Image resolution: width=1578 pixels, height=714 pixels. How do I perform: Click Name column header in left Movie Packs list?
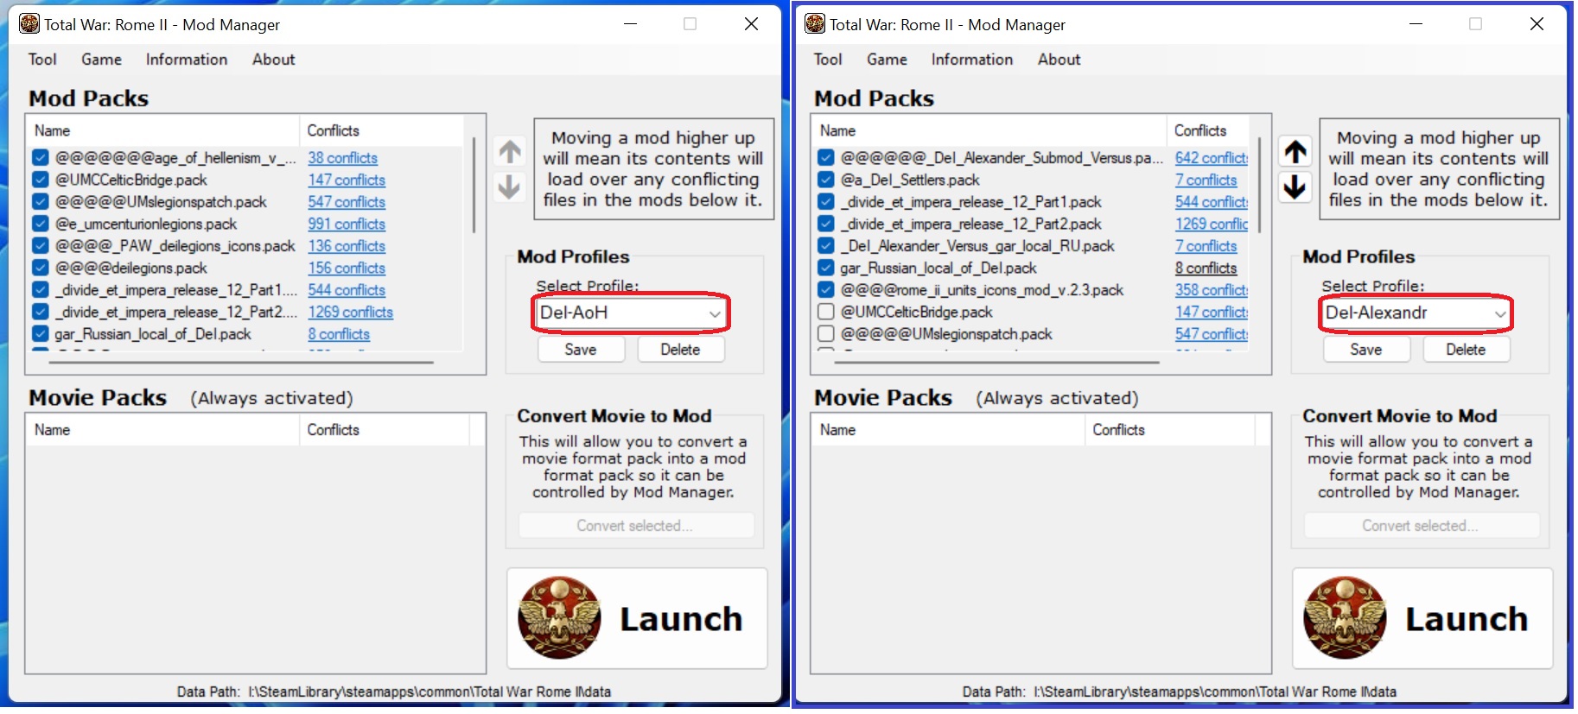click(163, 430)
